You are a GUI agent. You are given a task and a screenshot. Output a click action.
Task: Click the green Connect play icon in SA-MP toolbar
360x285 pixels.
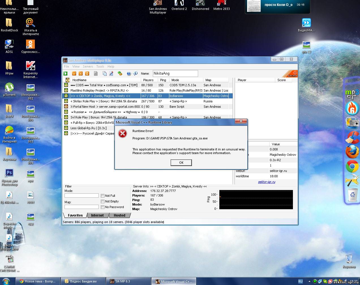coord(66,74)
